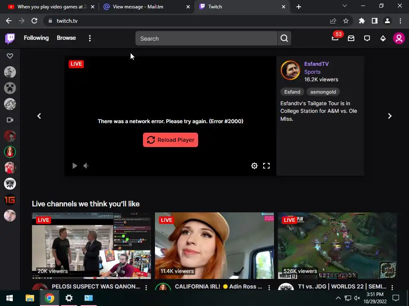Open options for T1 vs. JDG stream card
The height and width of the screenshot is (306, 409).
[x=392, y=287]
